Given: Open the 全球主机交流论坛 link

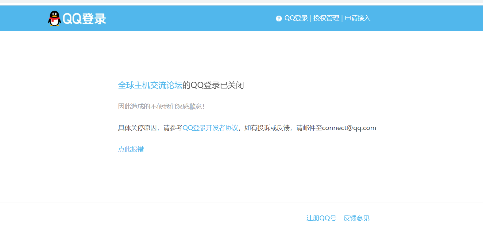Looking at the screenshot, I should click(150, 85).
